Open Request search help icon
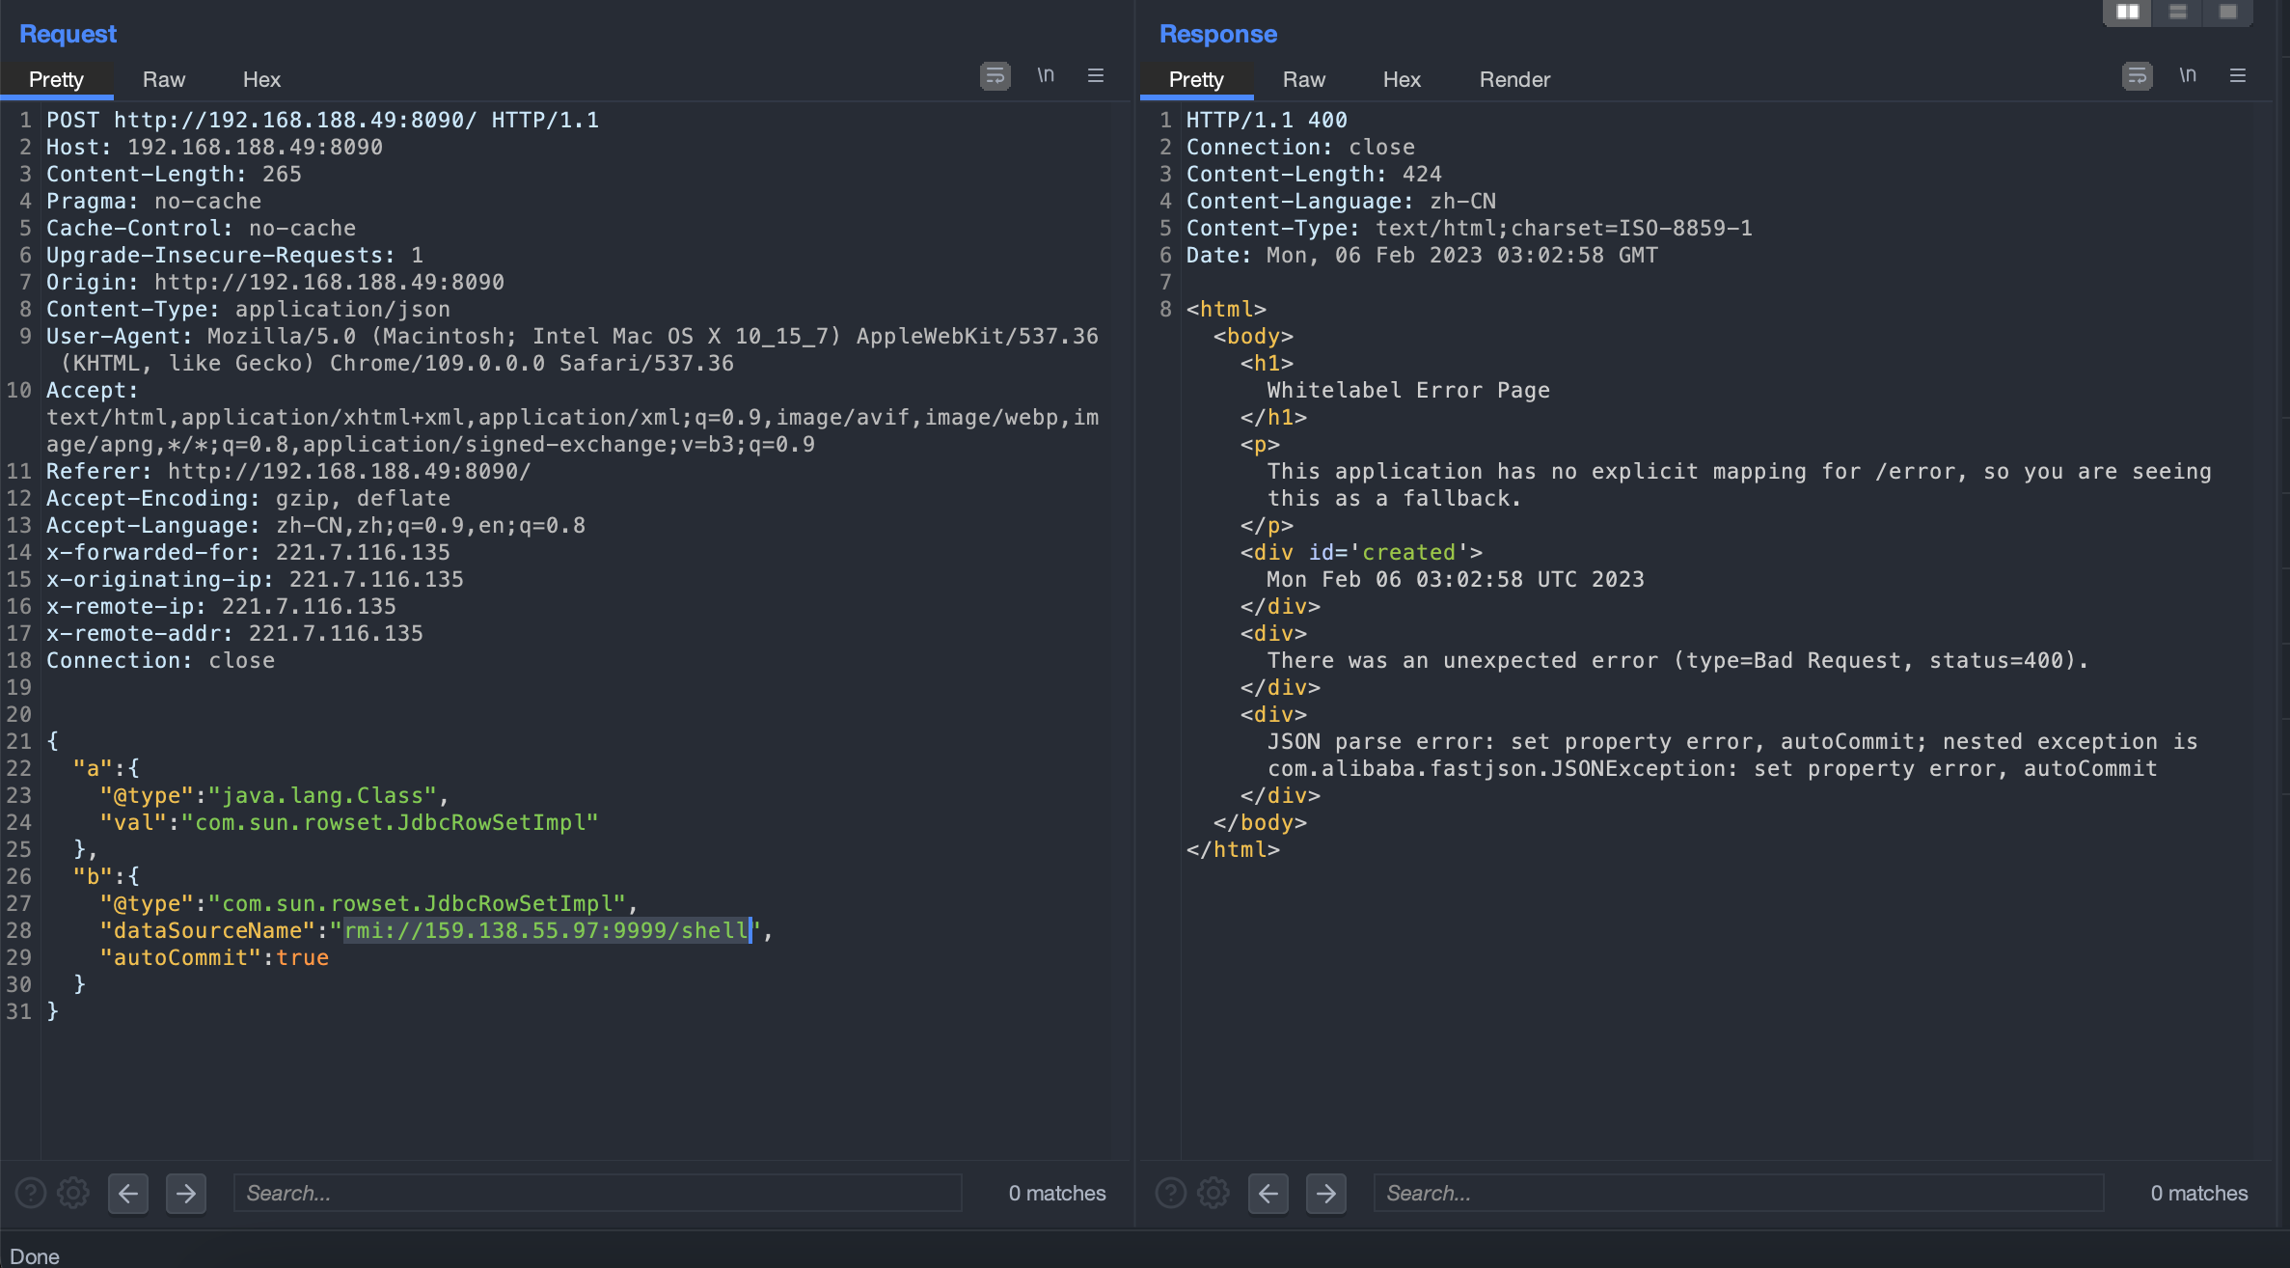Screen dimensions: 2290x1268 click(31, 1194)
